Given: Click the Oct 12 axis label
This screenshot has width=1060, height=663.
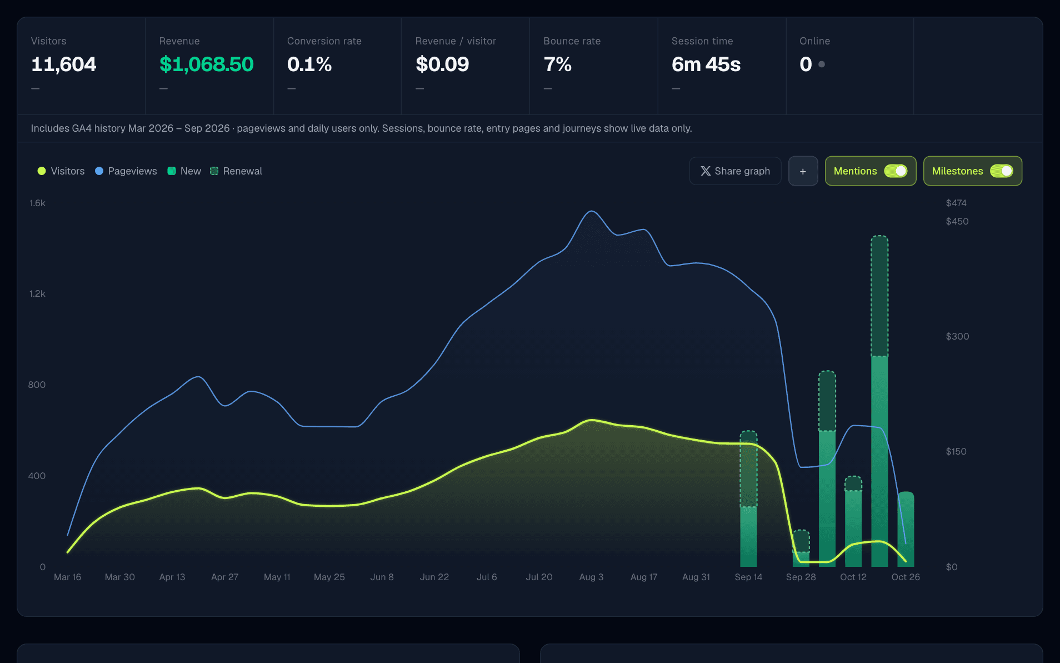Looking at the screenshot, I should click(x=853, y=577).
